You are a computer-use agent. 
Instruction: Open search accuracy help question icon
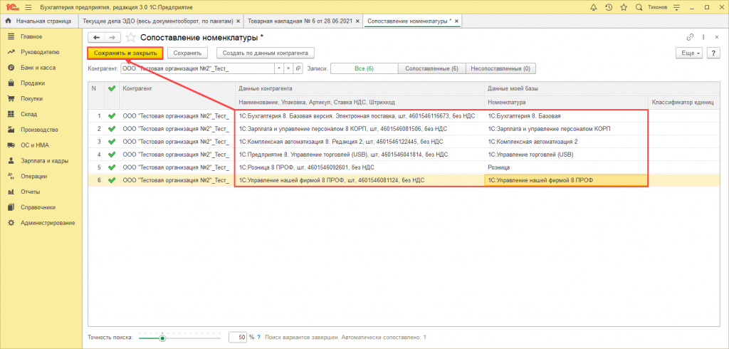pyautogui.click(x=258, y=337)
